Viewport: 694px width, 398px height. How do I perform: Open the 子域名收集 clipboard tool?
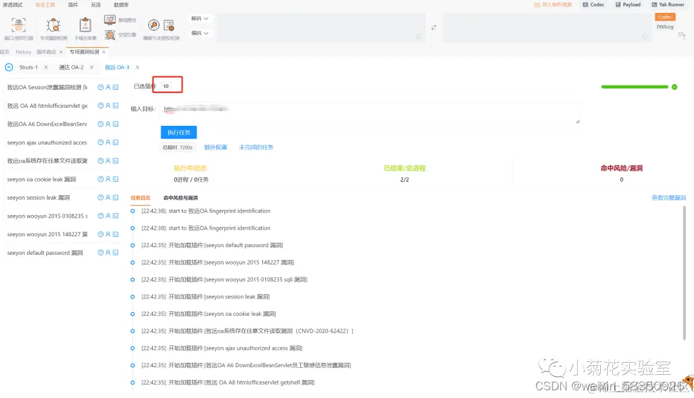click(85, 29)
